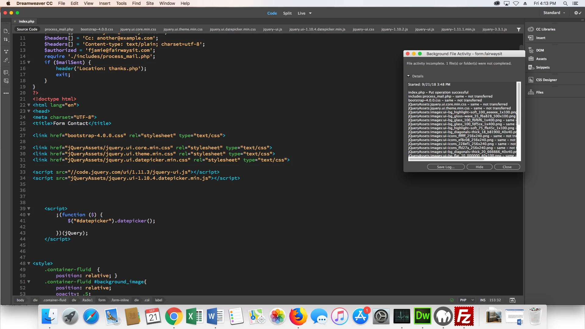Click the Remove Comment icon
Image resolution: width=585 pixels, height=329 pixels.
6,81
